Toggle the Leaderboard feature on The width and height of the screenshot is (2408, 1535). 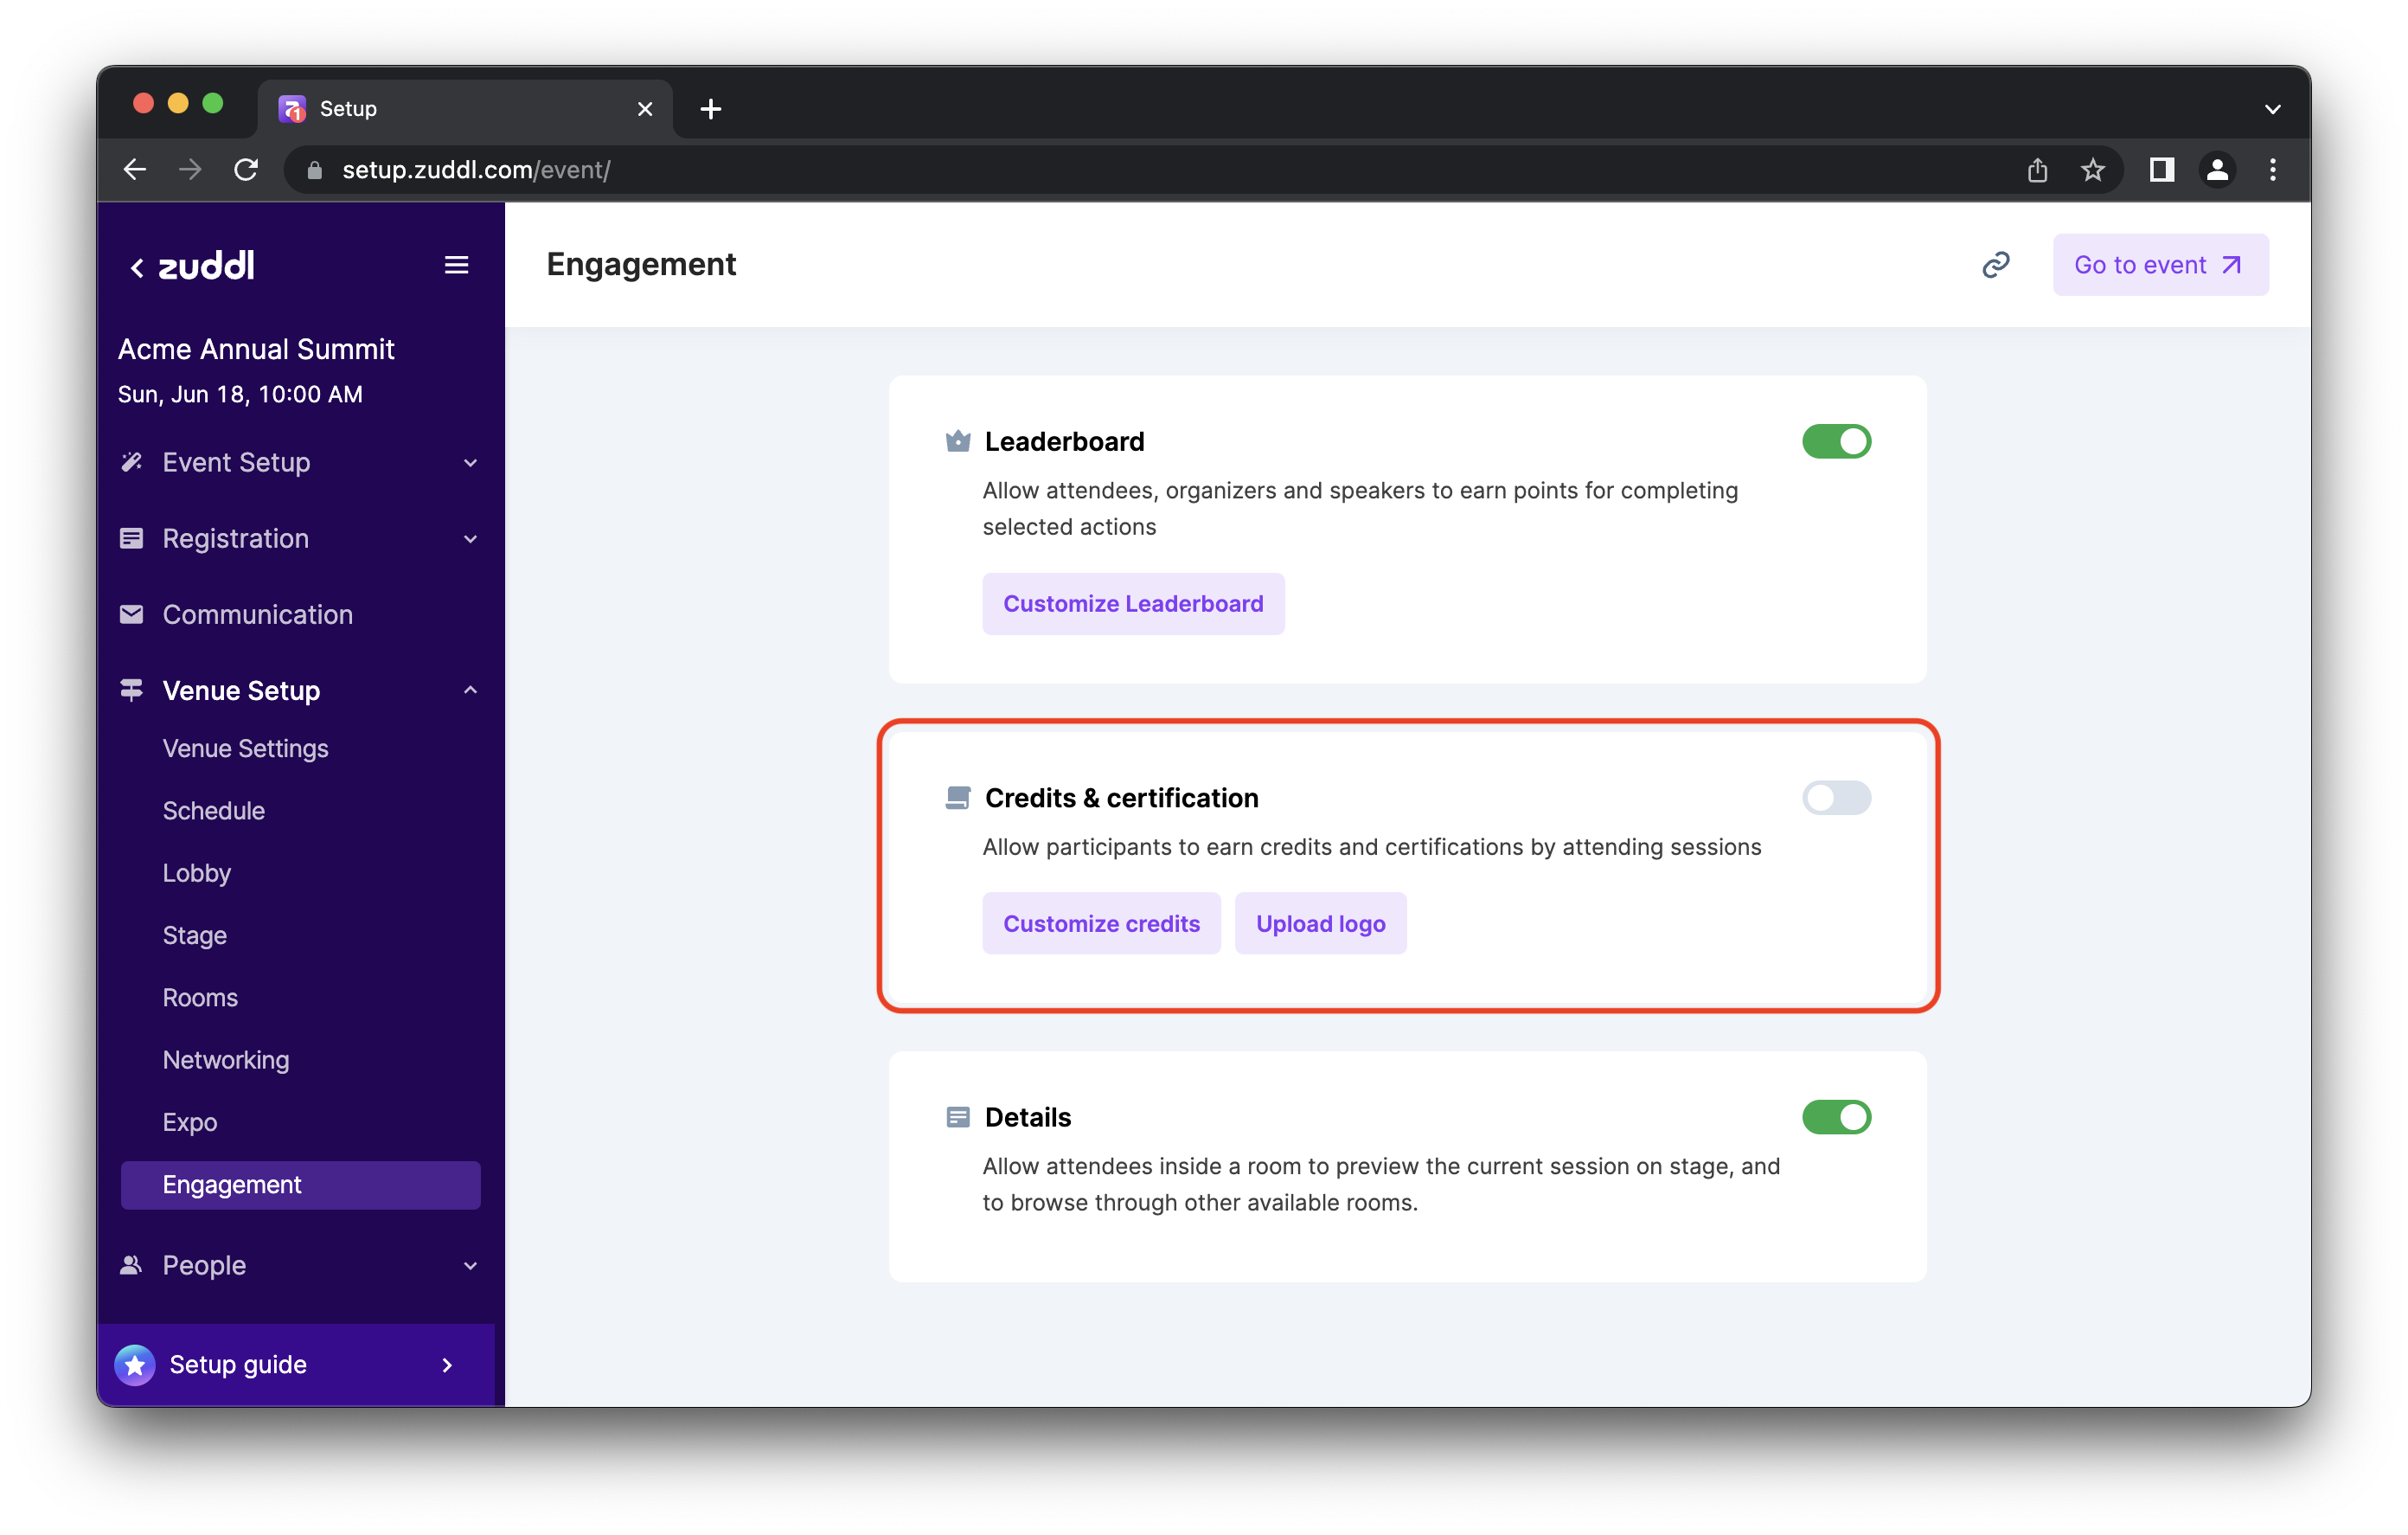tap(1838, 440)
